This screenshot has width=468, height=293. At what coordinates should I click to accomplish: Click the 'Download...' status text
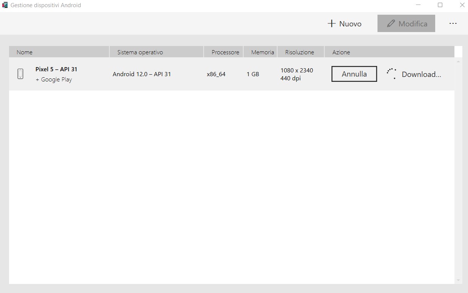click(x=421, y=74)
